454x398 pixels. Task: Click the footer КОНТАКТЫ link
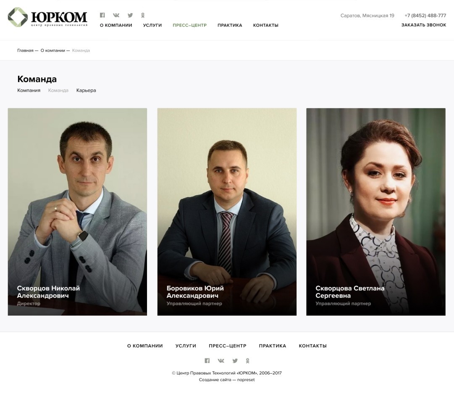click(313, 346)
